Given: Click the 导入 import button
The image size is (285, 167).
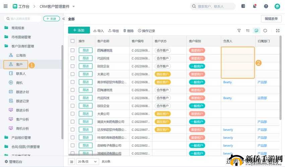Looking at the screenshot, I should point(98,31).
